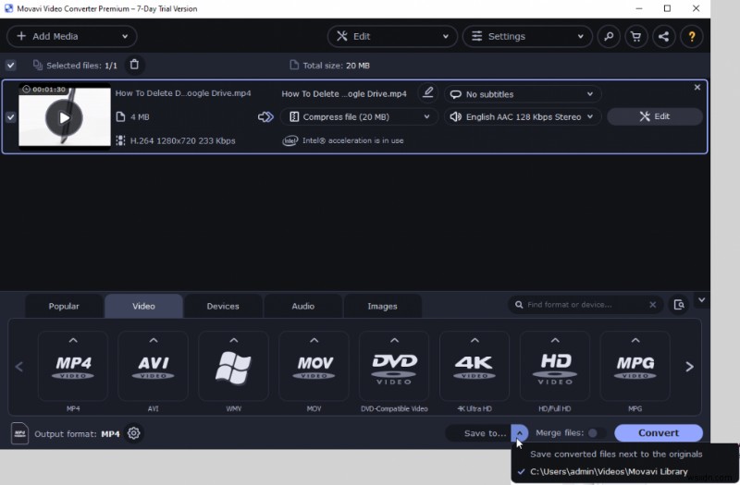Screen dimensions: 740x485
Task: Click the MP4 output format file icon
Action: click(x=19, y=433)
